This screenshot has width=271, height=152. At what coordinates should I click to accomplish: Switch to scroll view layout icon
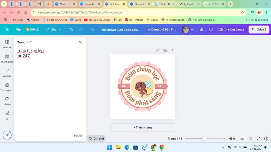242,139
